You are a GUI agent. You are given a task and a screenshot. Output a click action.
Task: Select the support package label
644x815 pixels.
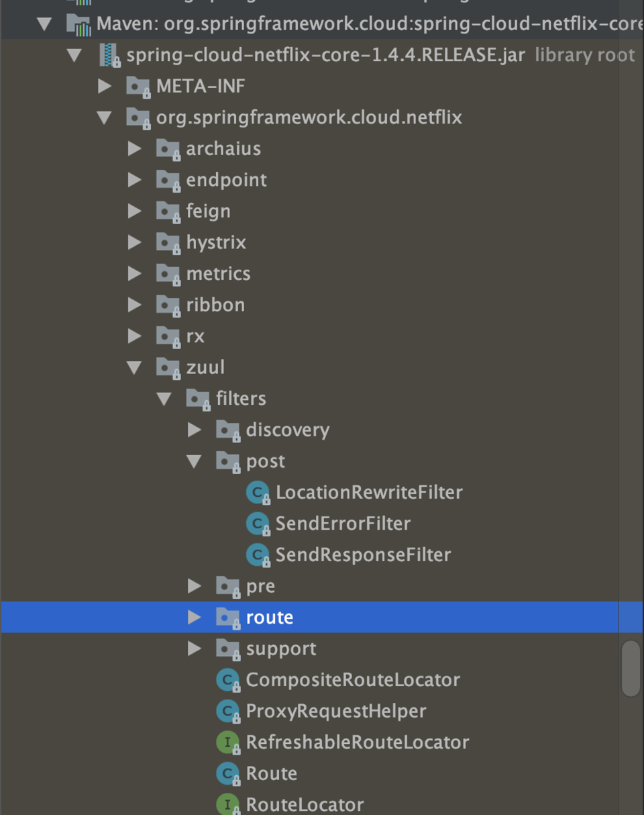point(280,649)
